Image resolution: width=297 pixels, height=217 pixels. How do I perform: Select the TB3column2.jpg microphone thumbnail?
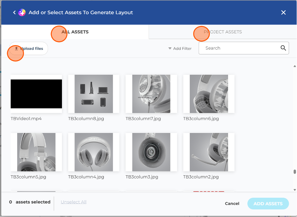pyautogui.click(x=209, y=152)
